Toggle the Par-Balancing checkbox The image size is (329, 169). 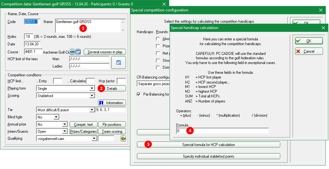[139, 94]
